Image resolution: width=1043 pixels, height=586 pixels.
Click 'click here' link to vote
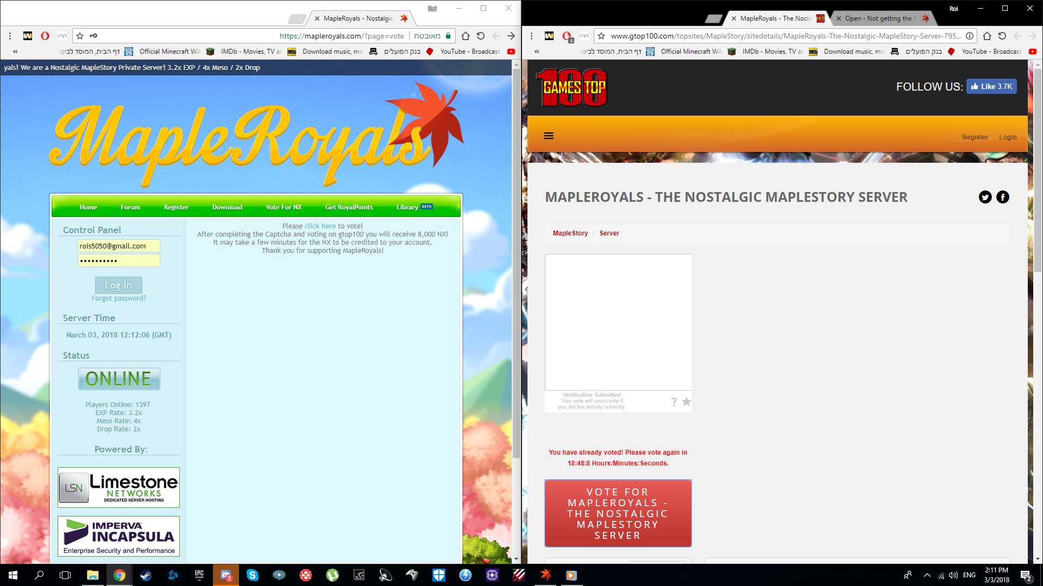320,226
